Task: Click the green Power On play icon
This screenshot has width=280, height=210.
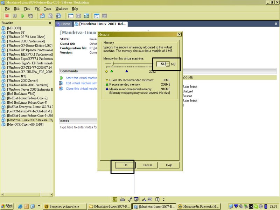Action: [23, 16]
